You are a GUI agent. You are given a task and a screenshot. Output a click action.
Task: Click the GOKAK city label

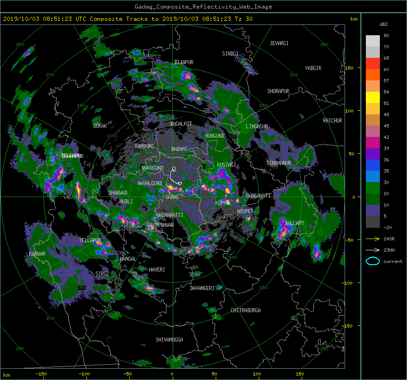tap(100, 126)
